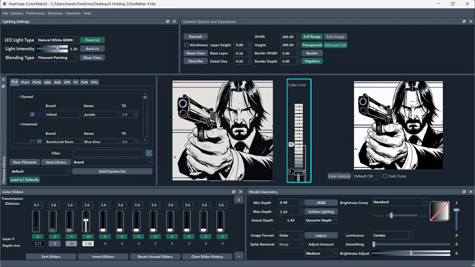Open the Filaments menu
The height and width of the screenshot is (267, 475).
pyautogui.click(x=73, y=13)
